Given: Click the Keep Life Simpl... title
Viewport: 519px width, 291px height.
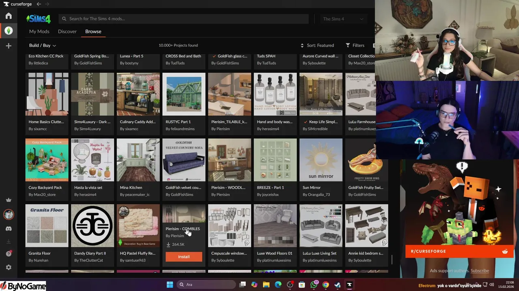Looking at the screenshot, I should click(x=323, y=122).
